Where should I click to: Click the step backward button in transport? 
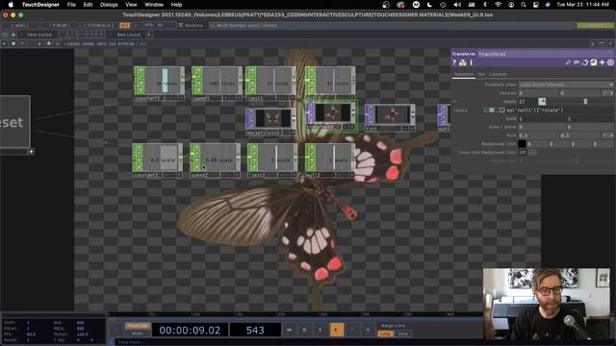click(352, 330)
